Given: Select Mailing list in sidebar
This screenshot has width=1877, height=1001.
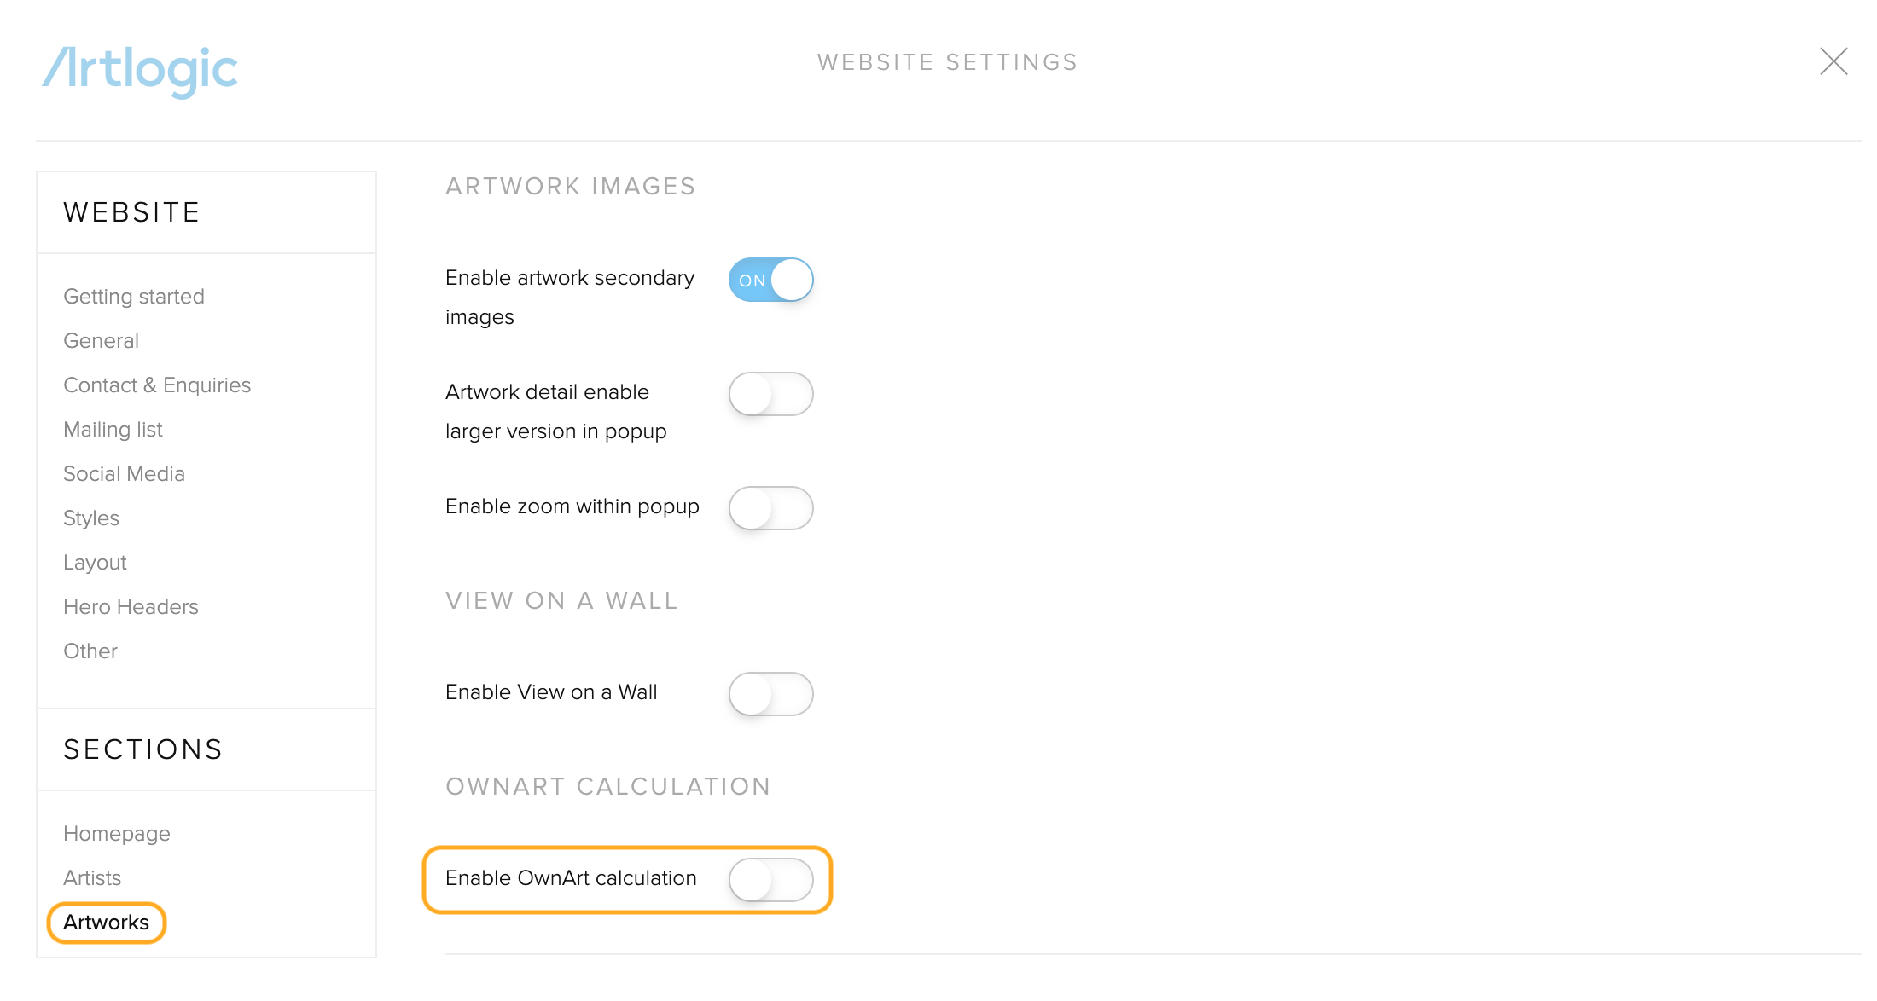Looking at the screenshot, I should point(113,430).
